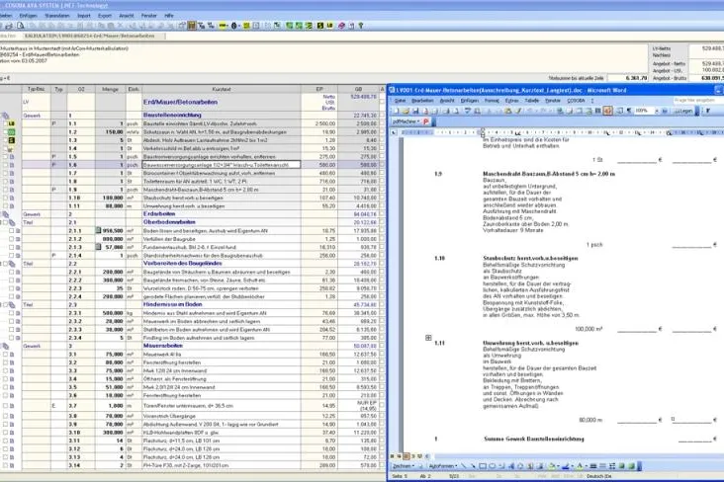Click the Arrow Style icon in drawing toolbar

point(612,466)
